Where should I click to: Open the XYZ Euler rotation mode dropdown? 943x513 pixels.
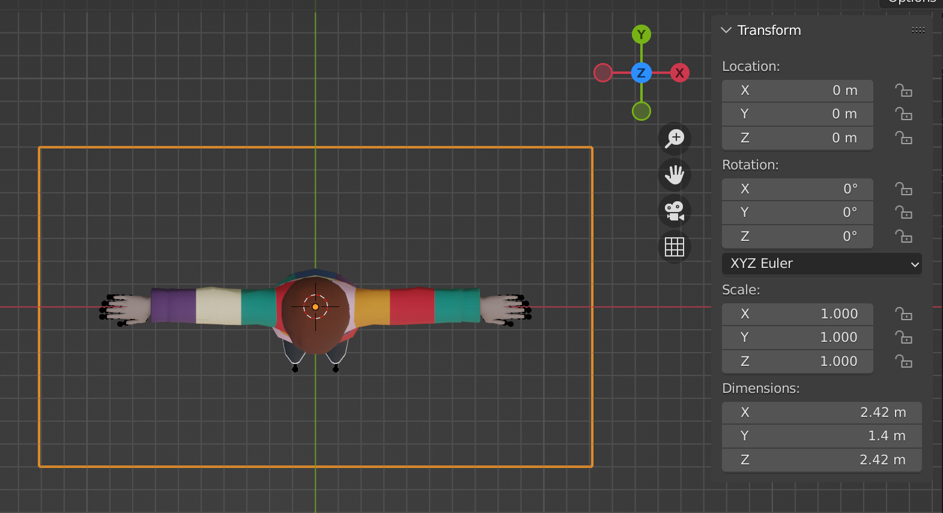(x=821, y=264)
